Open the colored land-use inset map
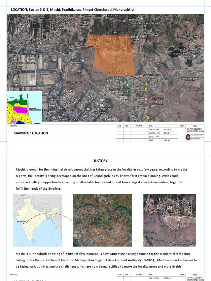Viewport: 211px width, 281px height. coord(24,107)
